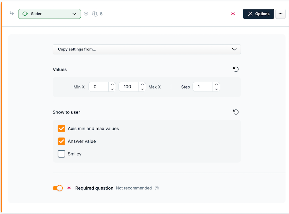This screenshot has width=289, height=214.
Task: Decrease Min X value with down arrow
Action: coord(112,89)
